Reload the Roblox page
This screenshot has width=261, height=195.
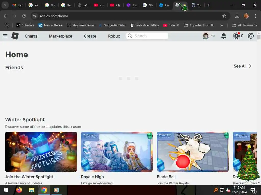pos(24,16)
